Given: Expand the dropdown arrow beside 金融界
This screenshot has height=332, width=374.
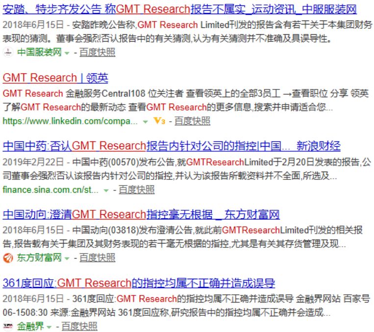Looking at the screenshot, I should point(49,327).
